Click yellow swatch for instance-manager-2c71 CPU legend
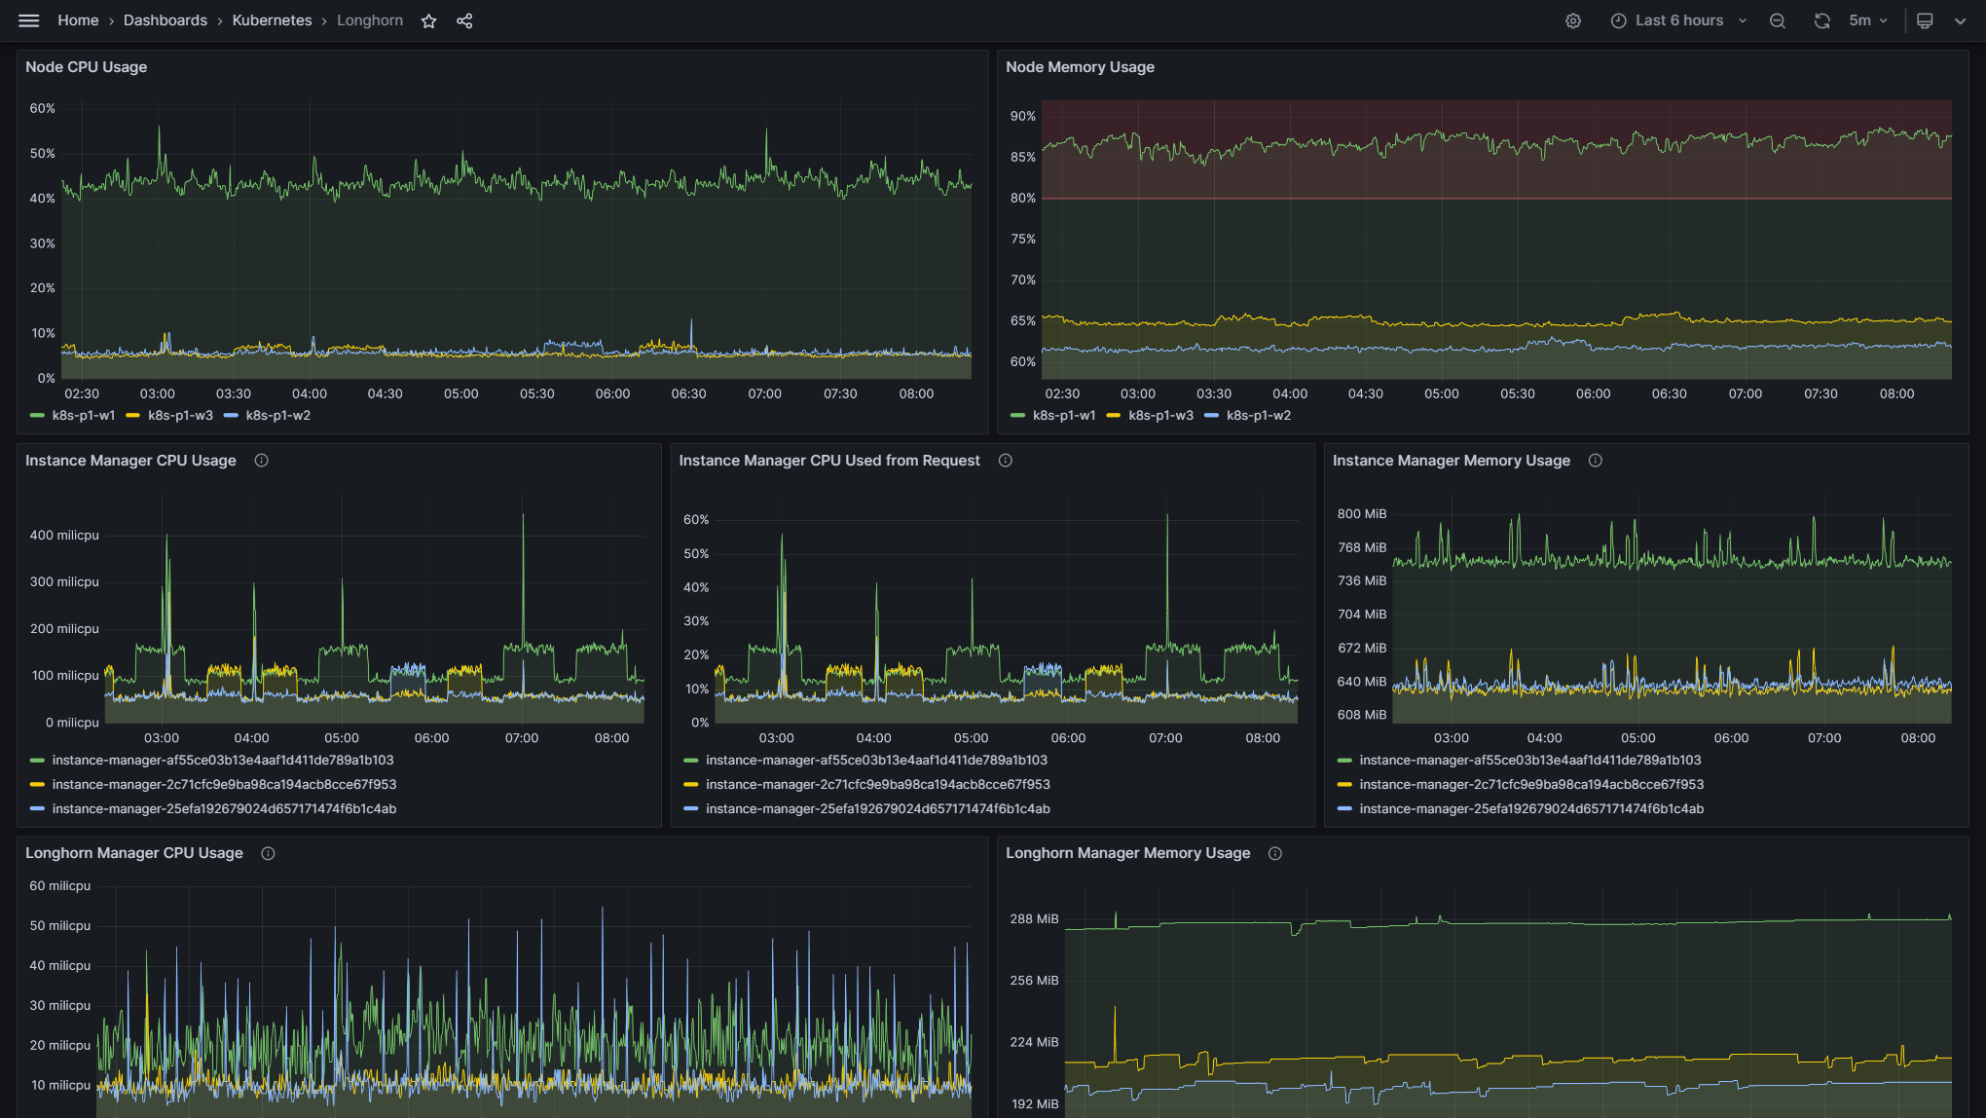1986x1118 pixels. coord(37,785)
